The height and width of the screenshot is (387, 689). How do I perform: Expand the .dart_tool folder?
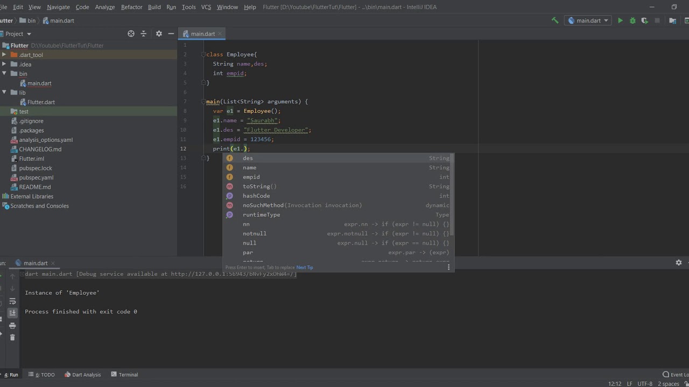coord(4,55)
